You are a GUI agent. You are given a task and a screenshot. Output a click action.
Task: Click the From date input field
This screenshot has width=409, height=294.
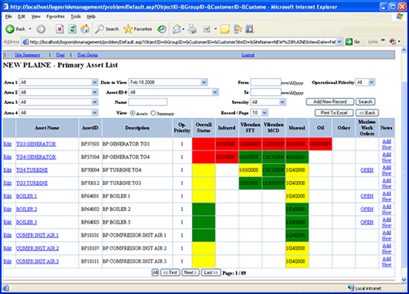tap(265, 82)
